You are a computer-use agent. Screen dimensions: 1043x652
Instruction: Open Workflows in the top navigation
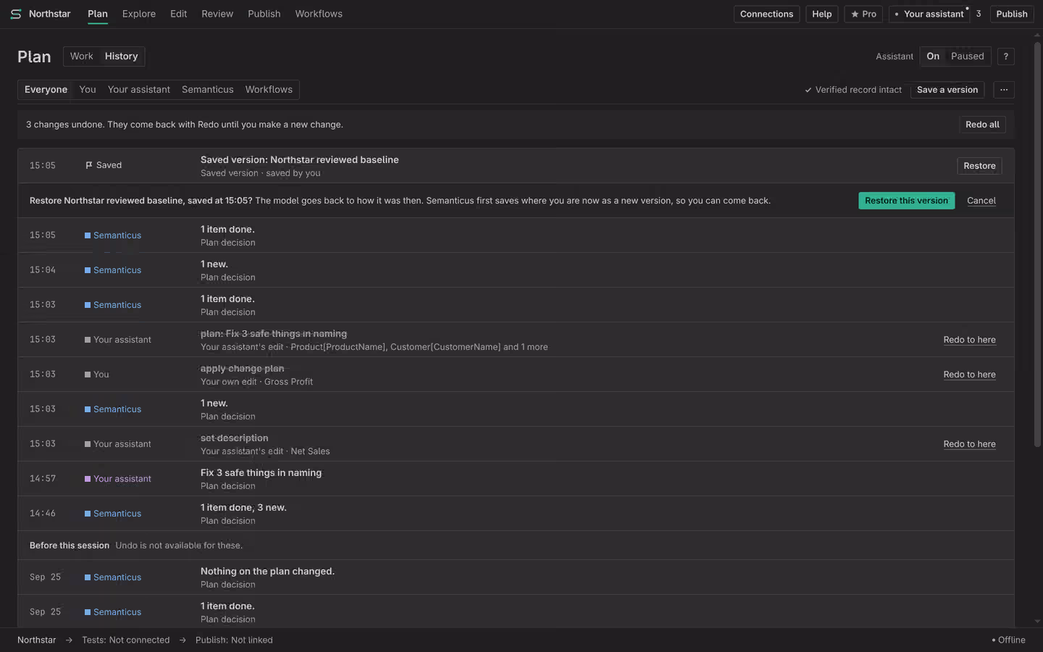coord(319,14)
